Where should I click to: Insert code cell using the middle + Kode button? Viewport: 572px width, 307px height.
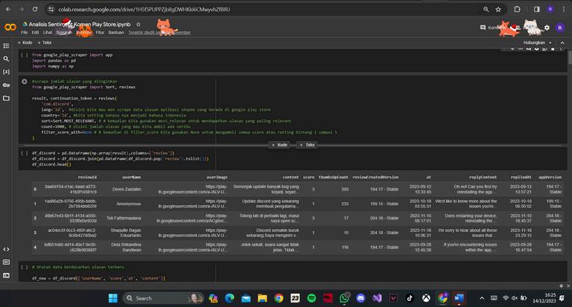(x=280, y=145)
